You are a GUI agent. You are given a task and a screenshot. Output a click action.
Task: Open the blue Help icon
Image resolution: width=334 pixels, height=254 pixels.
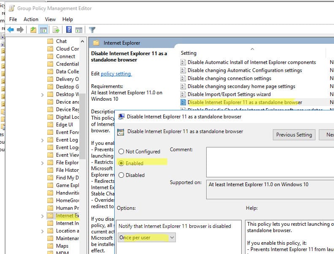click(69, 29)
